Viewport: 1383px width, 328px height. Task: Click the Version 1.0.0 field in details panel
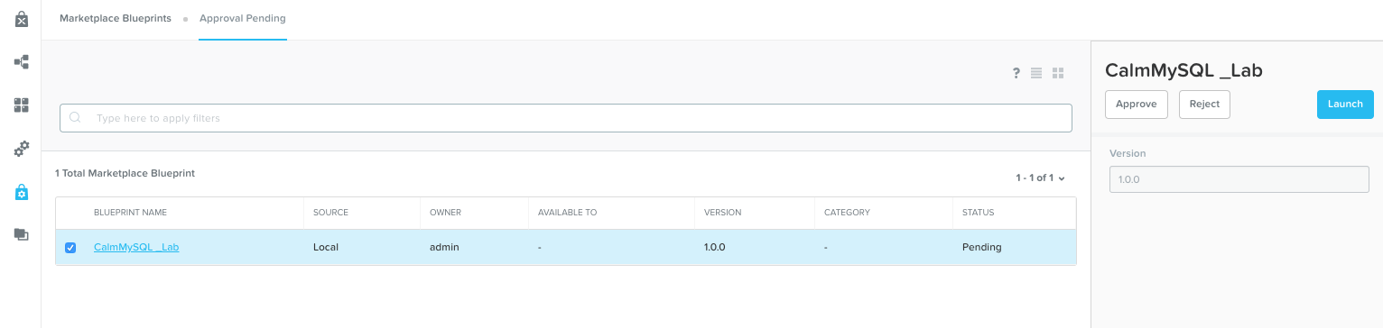click(x=1239, y=179)
